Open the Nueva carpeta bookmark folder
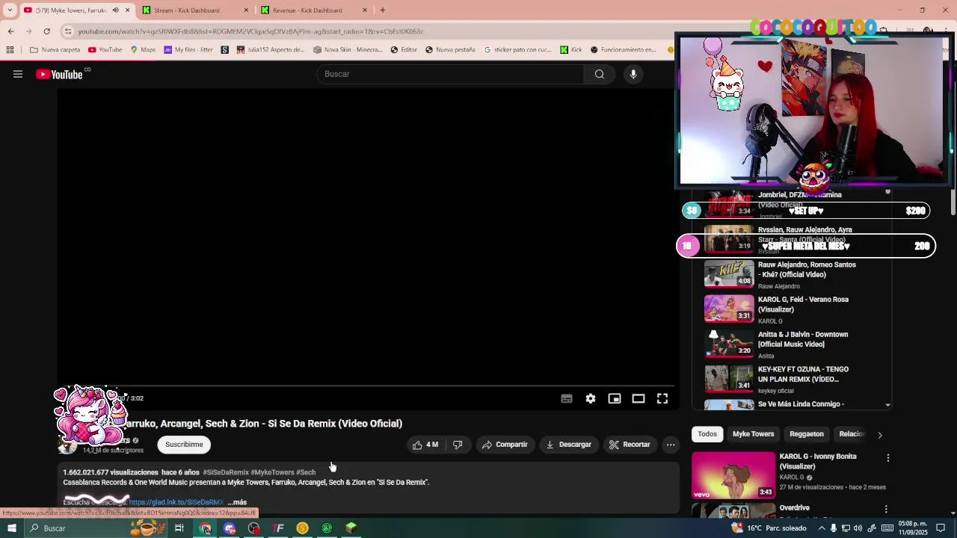 pyautogui.click(x=55, y=50)
